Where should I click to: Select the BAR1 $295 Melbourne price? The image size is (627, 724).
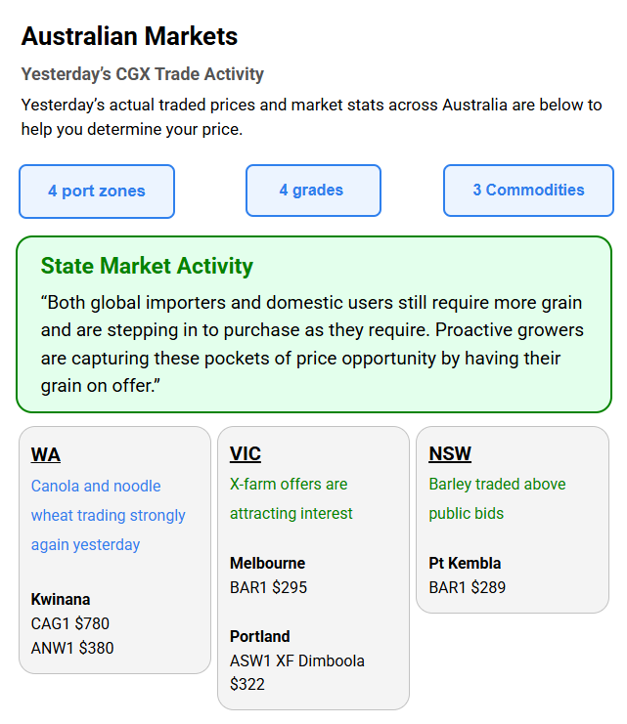268,587
